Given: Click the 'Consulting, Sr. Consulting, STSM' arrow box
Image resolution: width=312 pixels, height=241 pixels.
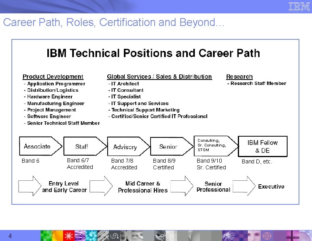Looking at the screenshot, I should 216,146.
